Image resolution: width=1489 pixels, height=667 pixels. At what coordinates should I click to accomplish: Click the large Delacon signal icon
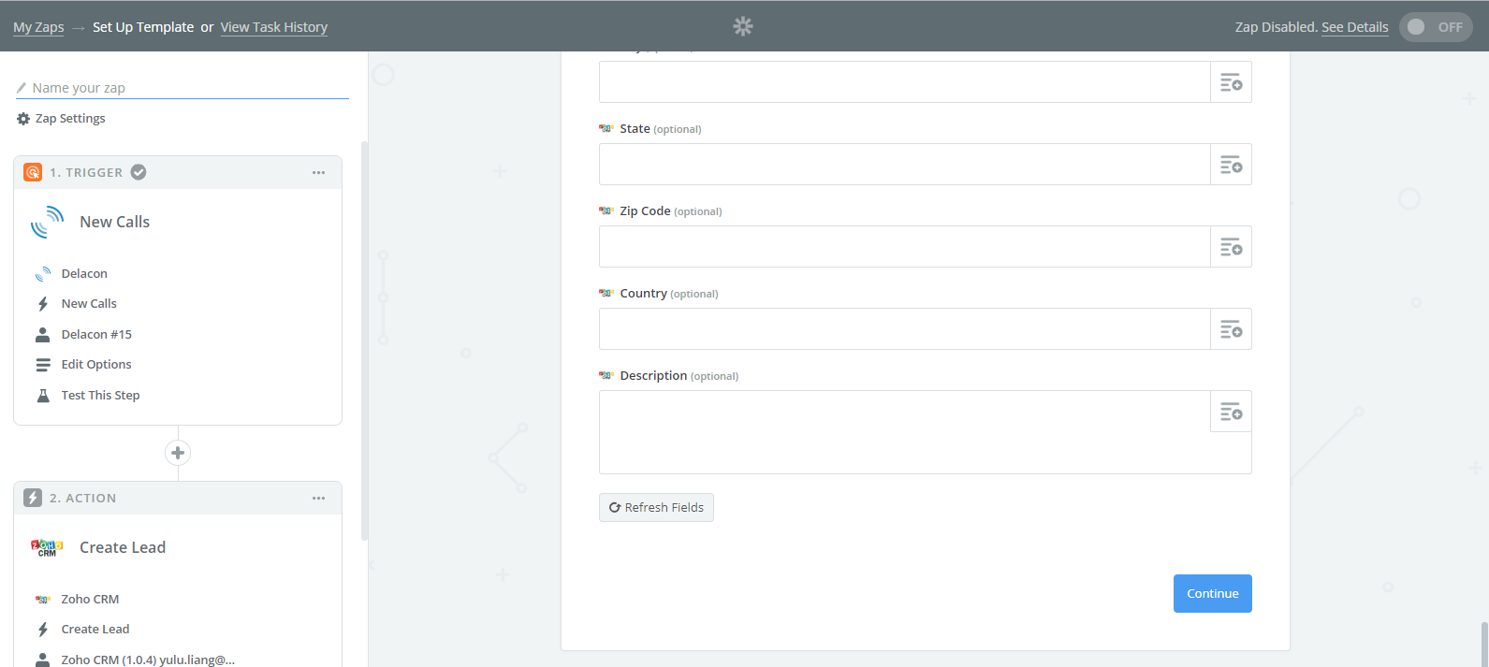point(47,223)
